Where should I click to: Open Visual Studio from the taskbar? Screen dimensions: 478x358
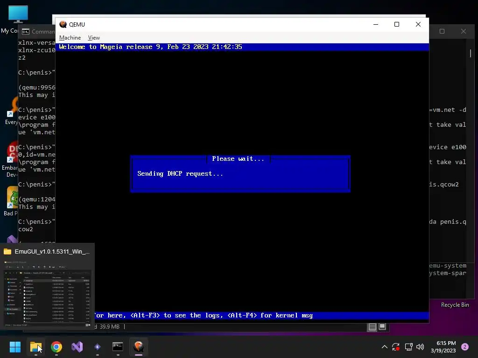(x=77, y=347)
